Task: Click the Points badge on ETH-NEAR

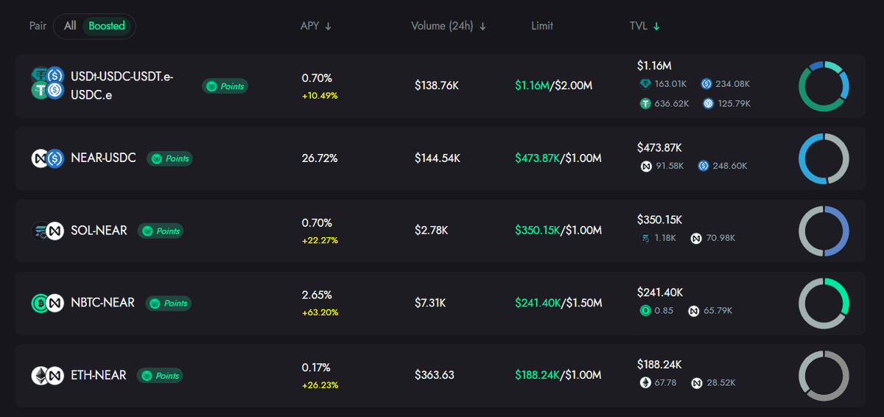Action: [160, 376]
